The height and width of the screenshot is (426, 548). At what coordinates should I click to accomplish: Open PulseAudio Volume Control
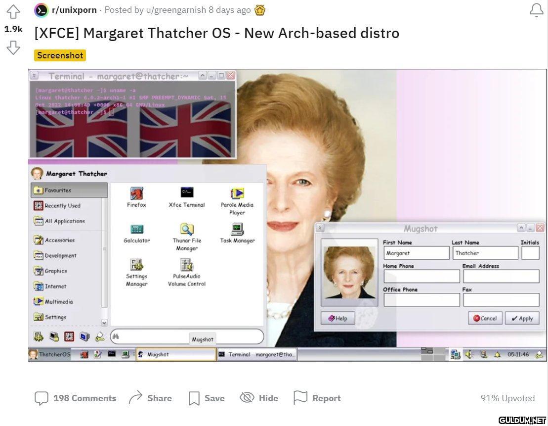pyautogui.click(x=187, y=273)
